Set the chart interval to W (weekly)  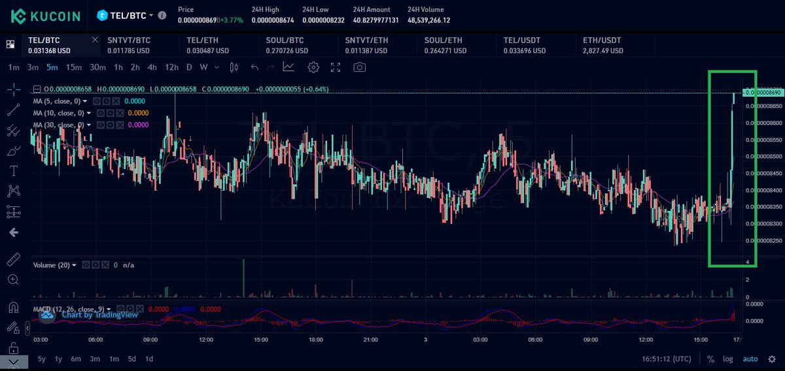click(x=203, y=67)
